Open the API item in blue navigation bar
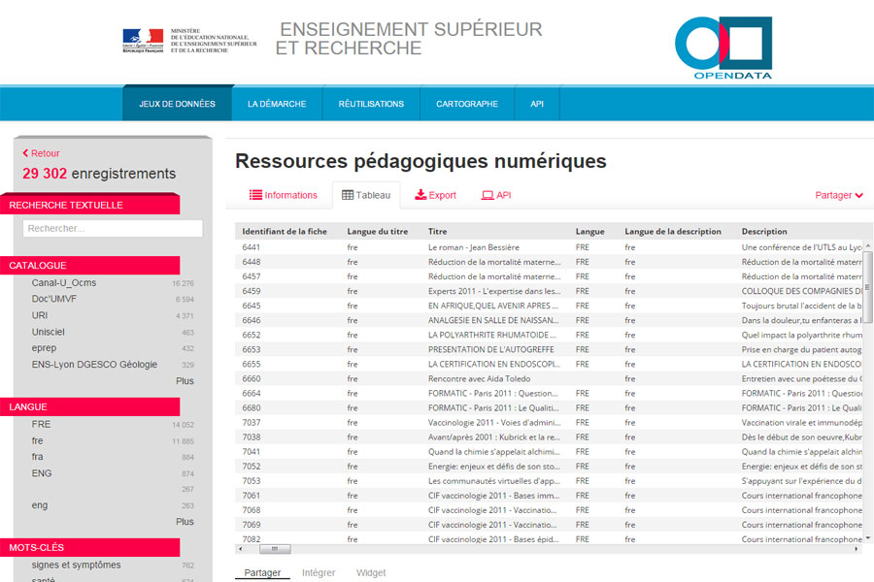 537,104
